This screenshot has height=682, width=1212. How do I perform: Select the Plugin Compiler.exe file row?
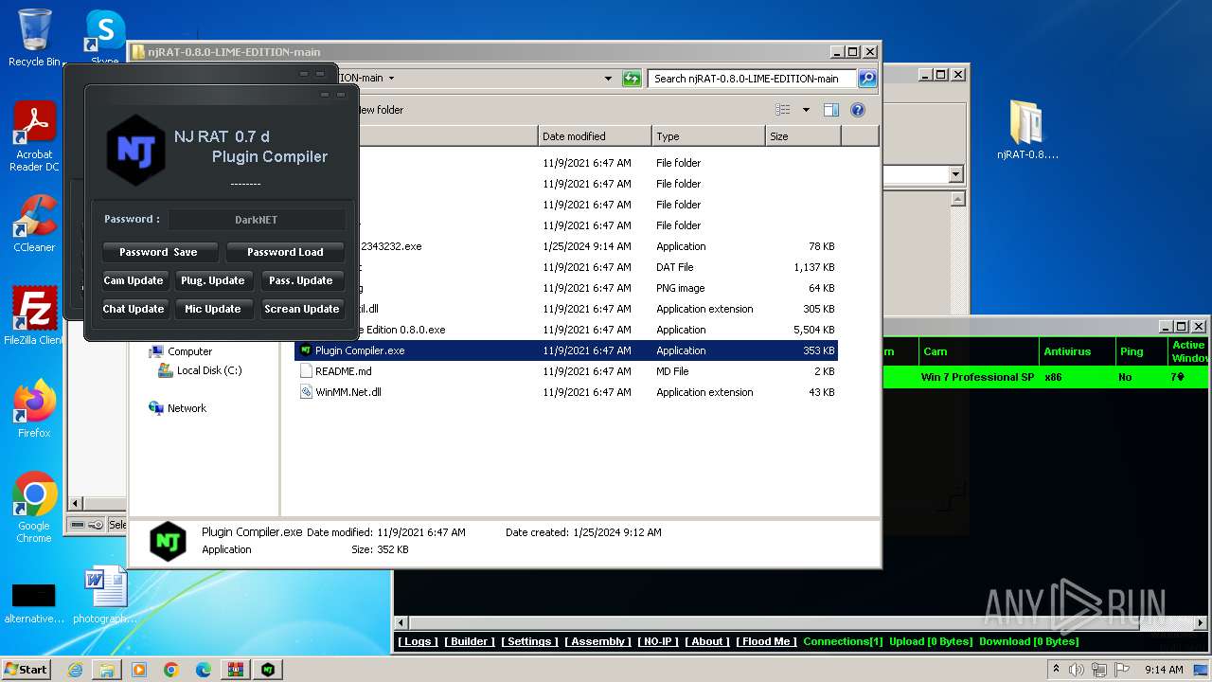click(x=566, y=350)
